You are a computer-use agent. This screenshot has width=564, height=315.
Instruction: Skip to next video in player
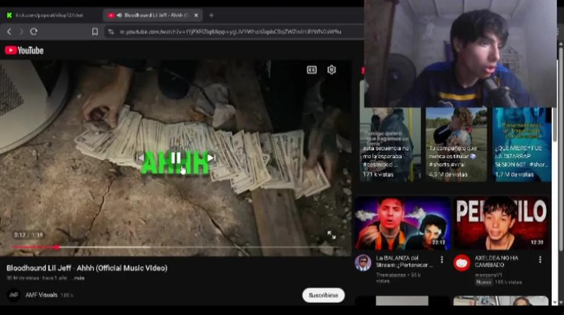211,158
